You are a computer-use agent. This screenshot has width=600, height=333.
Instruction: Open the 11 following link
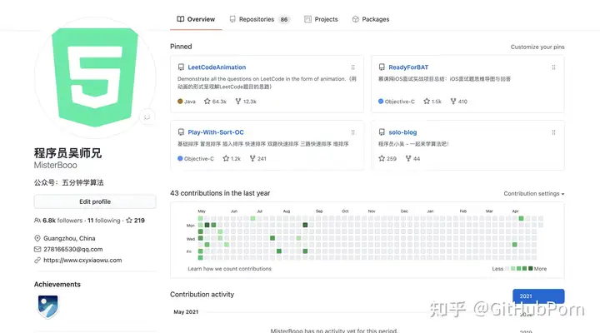[103, 221]
